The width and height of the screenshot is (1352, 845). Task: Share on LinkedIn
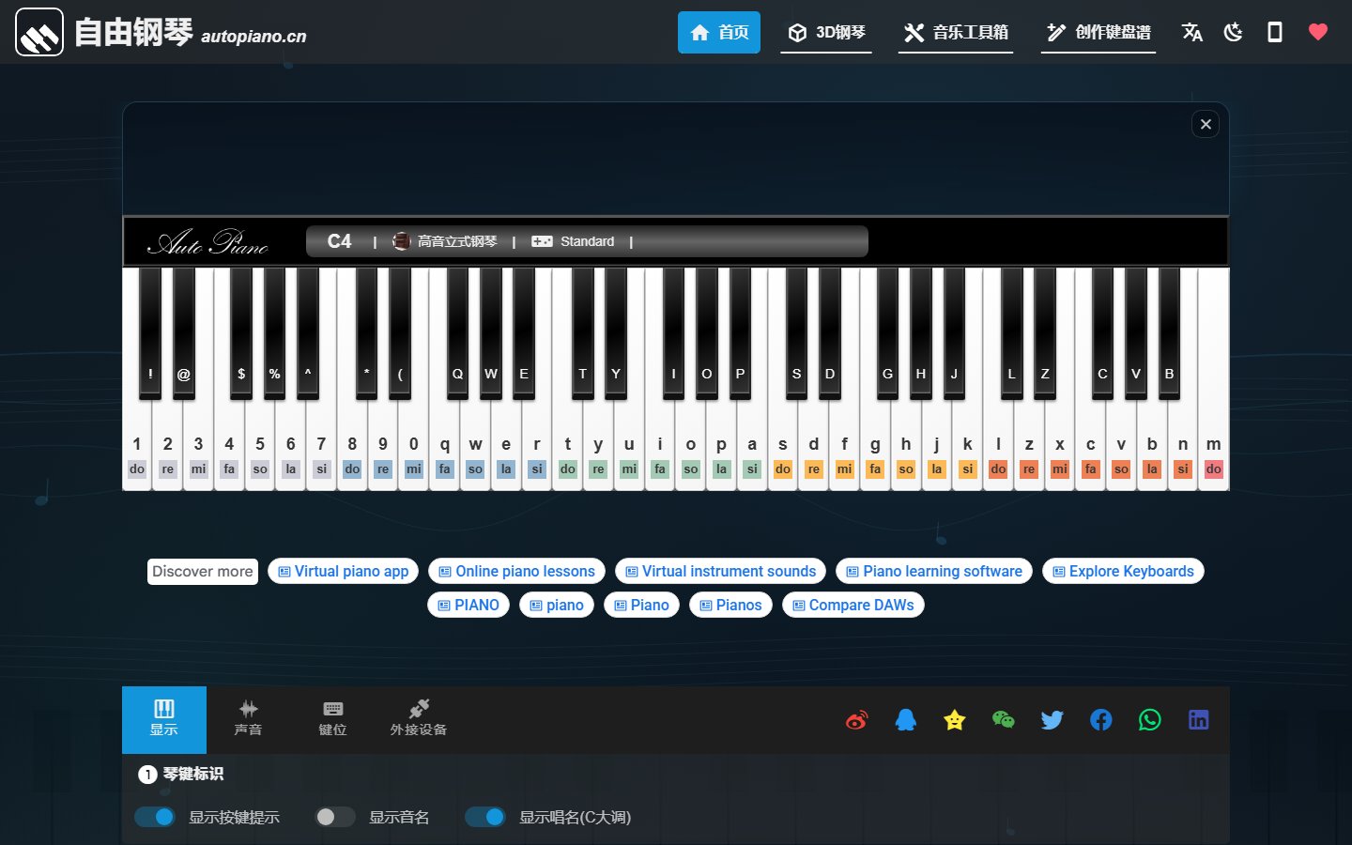pyautogui.click(x=1199, y=720)
